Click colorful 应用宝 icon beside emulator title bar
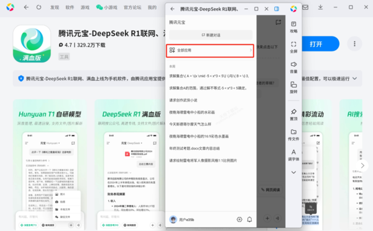This screenshot has height=231, width=373. click(293, 9)
